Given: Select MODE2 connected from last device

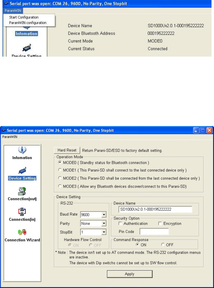Looking at the screenshot, I should point(60,178).
